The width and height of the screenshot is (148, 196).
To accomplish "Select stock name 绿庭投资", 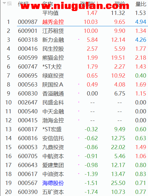I will coord(53,75).
